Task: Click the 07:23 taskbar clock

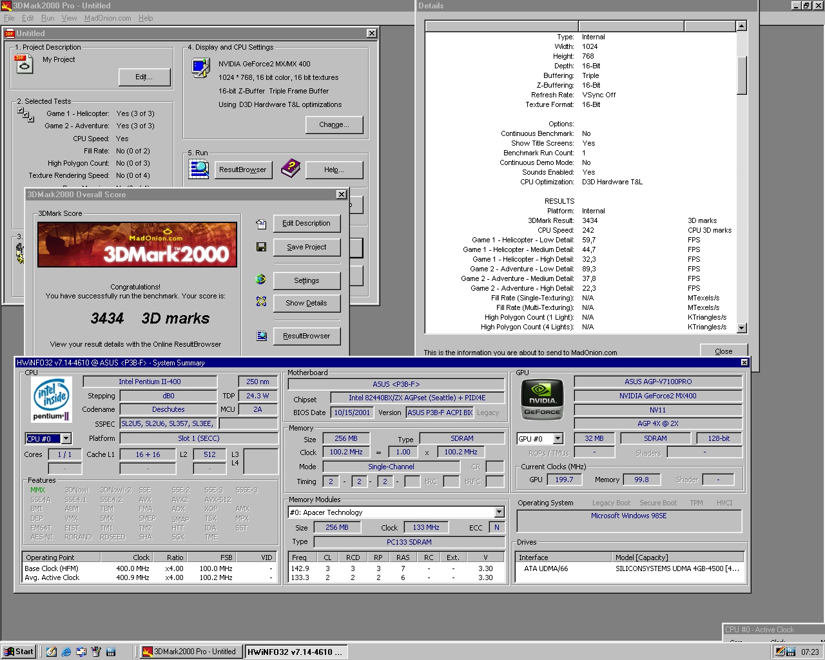Action: point(810,652)
